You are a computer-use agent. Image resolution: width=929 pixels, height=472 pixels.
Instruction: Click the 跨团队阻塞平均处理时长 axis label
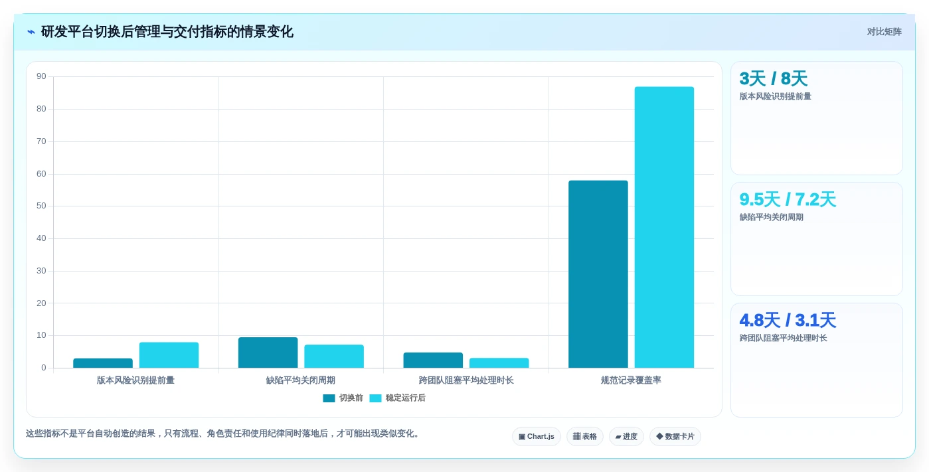pyautogui.click(x=466, y=380)
